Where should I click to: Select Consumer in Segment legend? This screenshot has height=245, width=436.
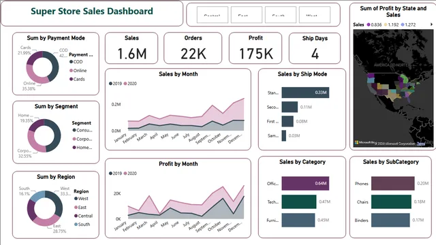tap(82, 130)
